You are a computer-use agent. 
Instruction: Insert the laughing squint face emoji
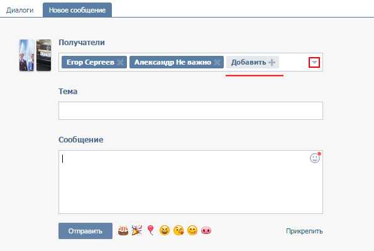coord(165,230)
